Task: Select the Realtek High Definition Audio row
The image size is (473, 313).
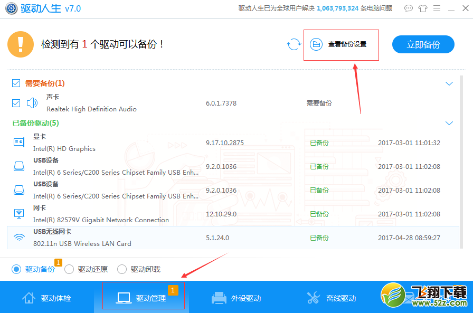Action: (x=233, y=103)
